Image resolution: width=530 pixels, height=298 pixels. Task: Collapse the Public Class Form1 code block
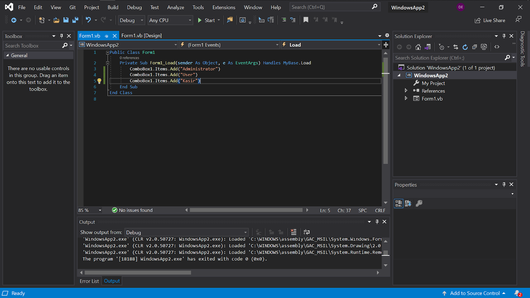click(108, 53)
